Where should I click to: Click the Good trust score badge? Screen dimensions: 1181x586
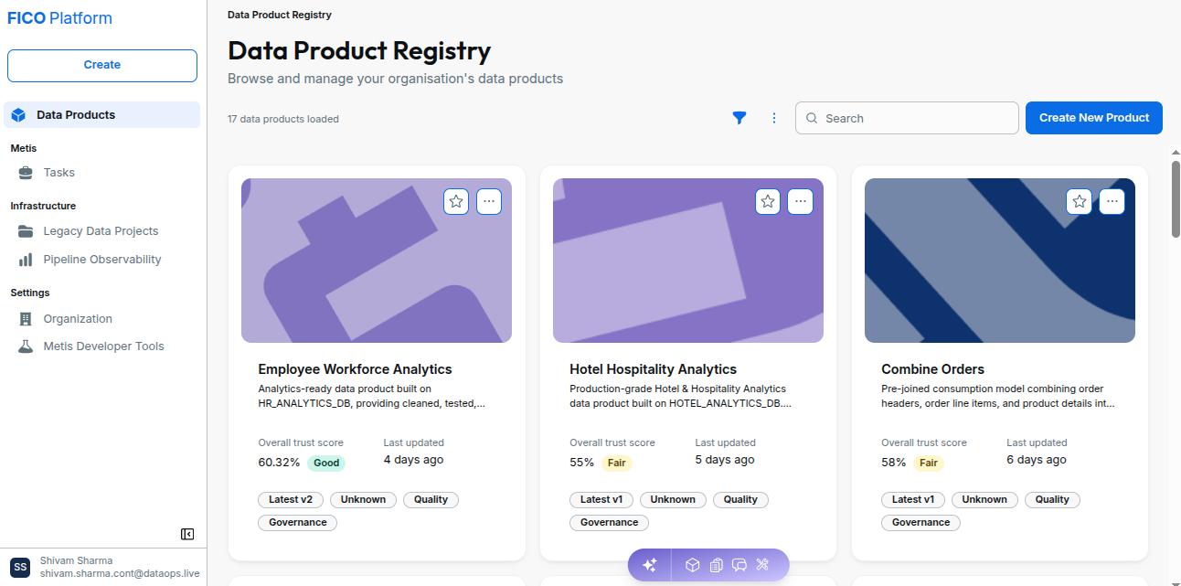[326, 463]
